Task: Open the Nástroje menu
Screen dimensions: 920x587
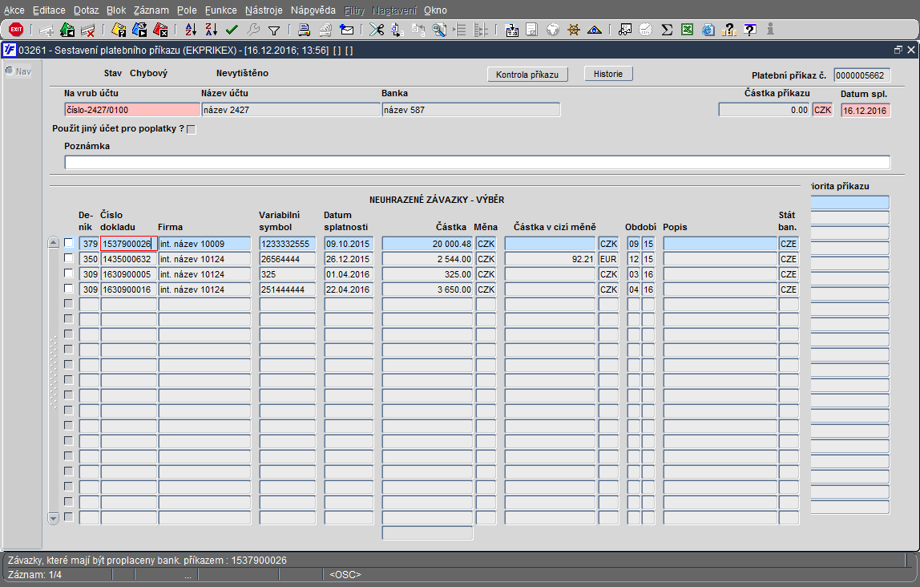Action: [264, 10]
